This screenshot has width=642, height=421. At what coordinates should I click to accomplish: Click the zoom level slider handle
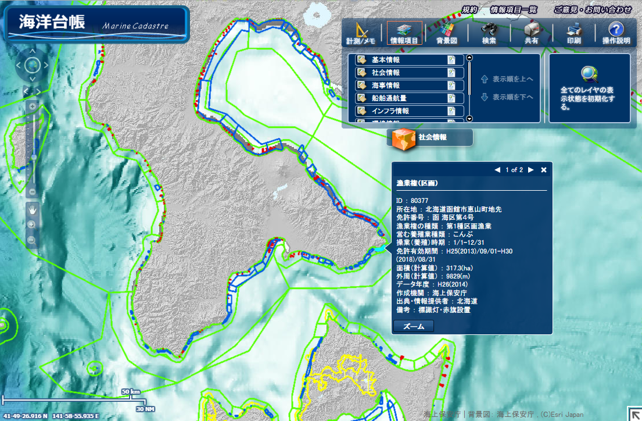pyautogui.click(x=34, y=158)
